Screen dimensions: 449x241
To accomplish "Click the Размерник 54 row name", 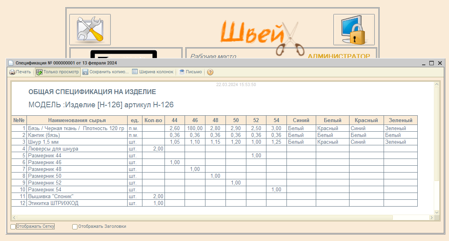I will (x=77, y=190).
